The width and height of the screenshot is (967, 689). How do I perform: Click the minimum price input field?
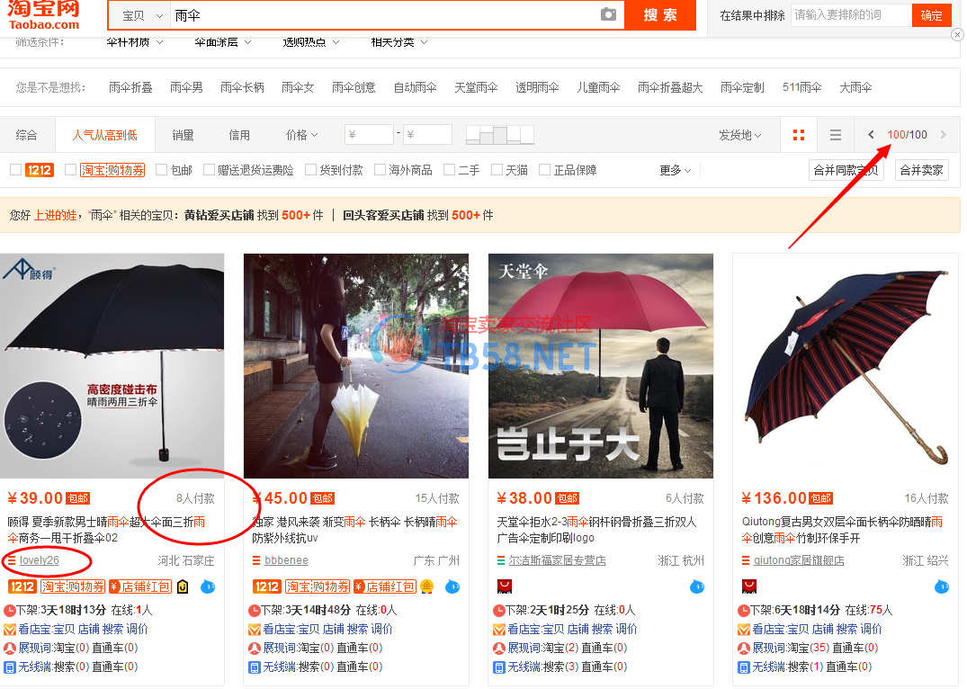[x=369, y=135]
